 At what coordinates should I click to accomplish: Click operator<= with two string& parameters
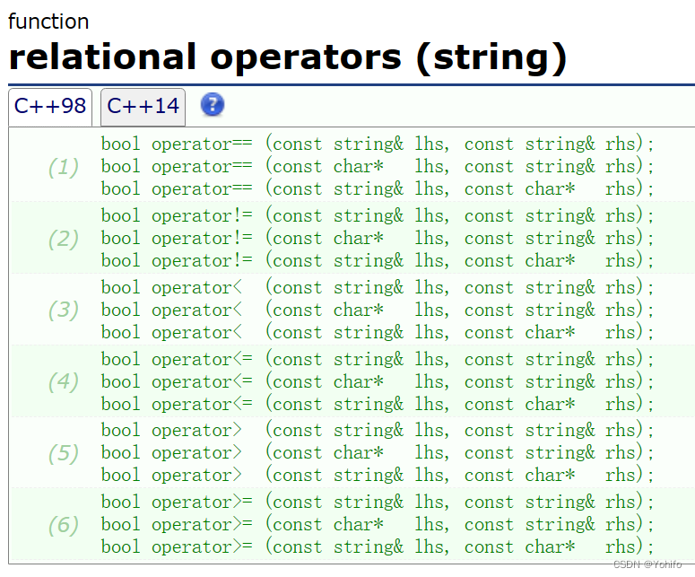[378, 359]
